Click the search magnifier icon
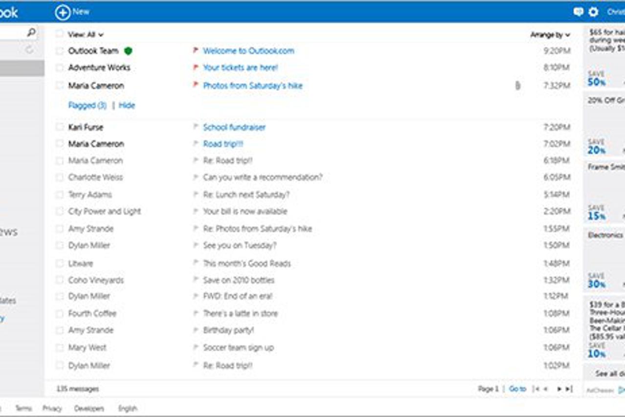 coord(31,33)
